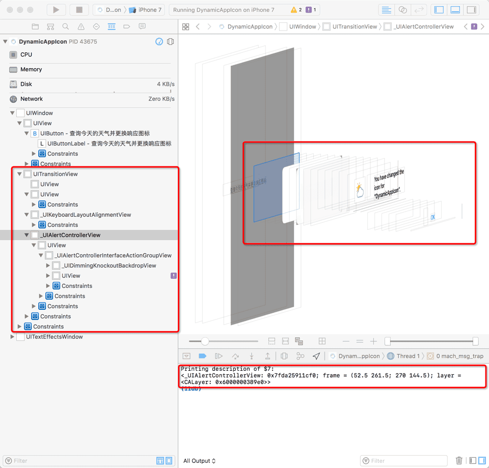Click the adjust view mode icon
The width and height of the screenshot is (489, 468).
[x=299, y=341]
